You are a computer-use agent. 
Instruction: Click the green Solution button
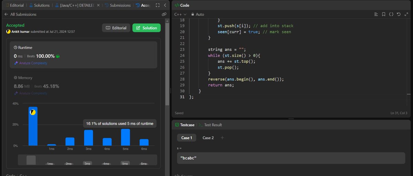point(147,28)
